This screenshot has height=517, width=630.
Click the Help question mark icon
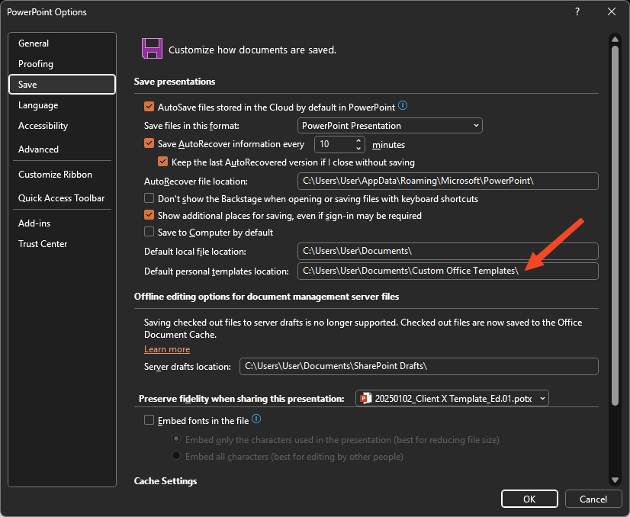[577, 11]
